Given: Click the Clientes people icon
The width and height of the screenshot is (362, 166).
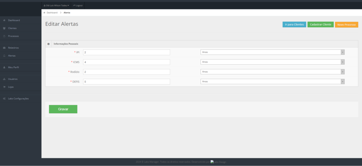Looking at the screenshot, I should 4,28.
